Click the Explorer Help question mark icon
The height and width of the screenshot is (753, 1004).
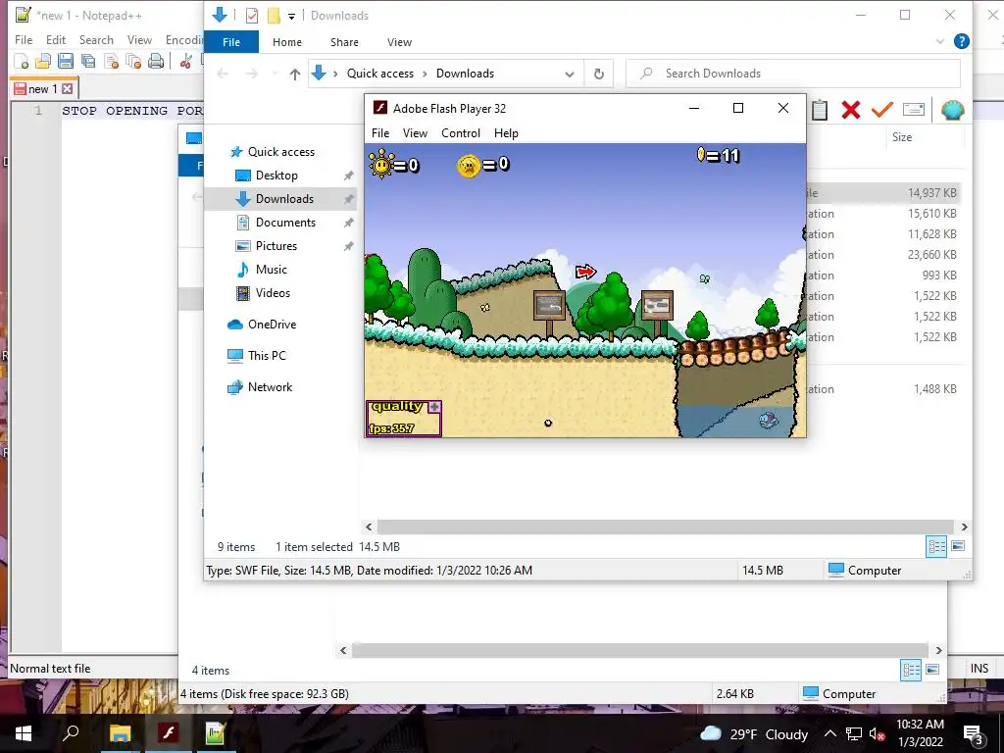pyautogui.click(x=961, y=41)
